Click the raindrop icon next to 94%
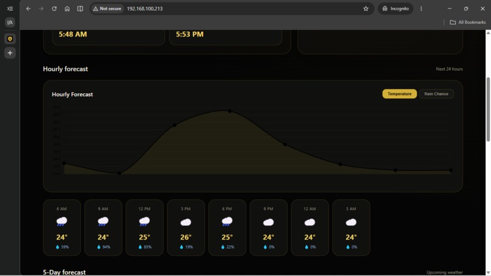This screenshot has width=491, height=276. pyautogui.click(x=99, y=247)
